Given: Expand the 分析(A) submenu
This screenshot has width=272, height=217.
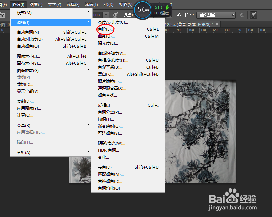Looking at the screenshot, I should tap(51, 152).
